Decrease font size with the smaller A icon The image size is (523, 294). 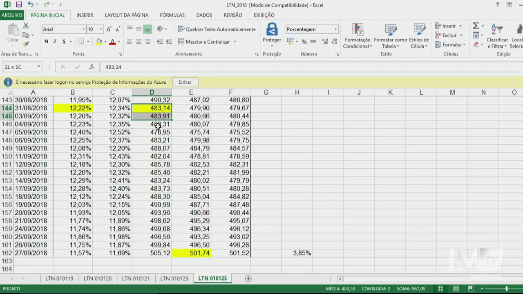click(118, 29)
